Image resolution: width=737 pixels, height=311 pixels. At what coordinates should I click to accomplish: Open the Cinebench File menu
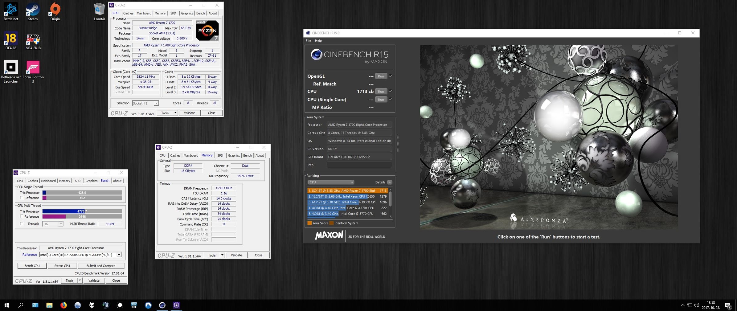tap(308, 41)
